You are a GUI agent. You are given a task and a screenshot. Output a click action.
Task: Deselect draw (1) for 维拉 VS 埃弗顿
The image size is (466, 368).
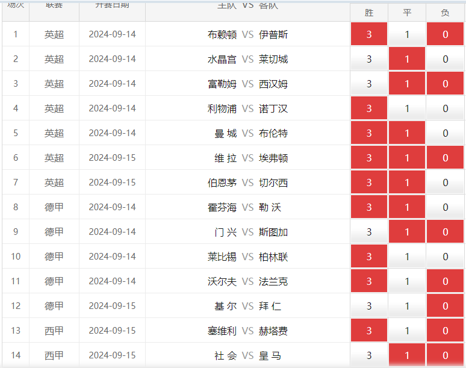click(x=407, y=157)
